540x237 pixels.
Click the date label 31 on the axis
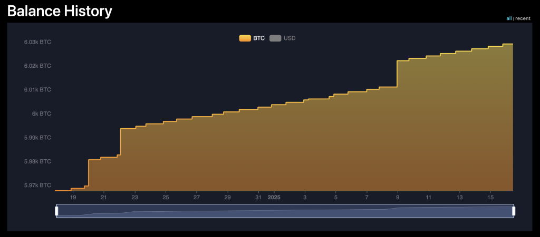pyautogui.click(x=258, y=198)
